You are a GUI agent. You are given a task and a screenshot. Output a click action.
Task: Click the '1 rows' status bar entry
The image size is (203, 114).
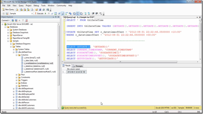pyautogui.click(x=197, y=108)
